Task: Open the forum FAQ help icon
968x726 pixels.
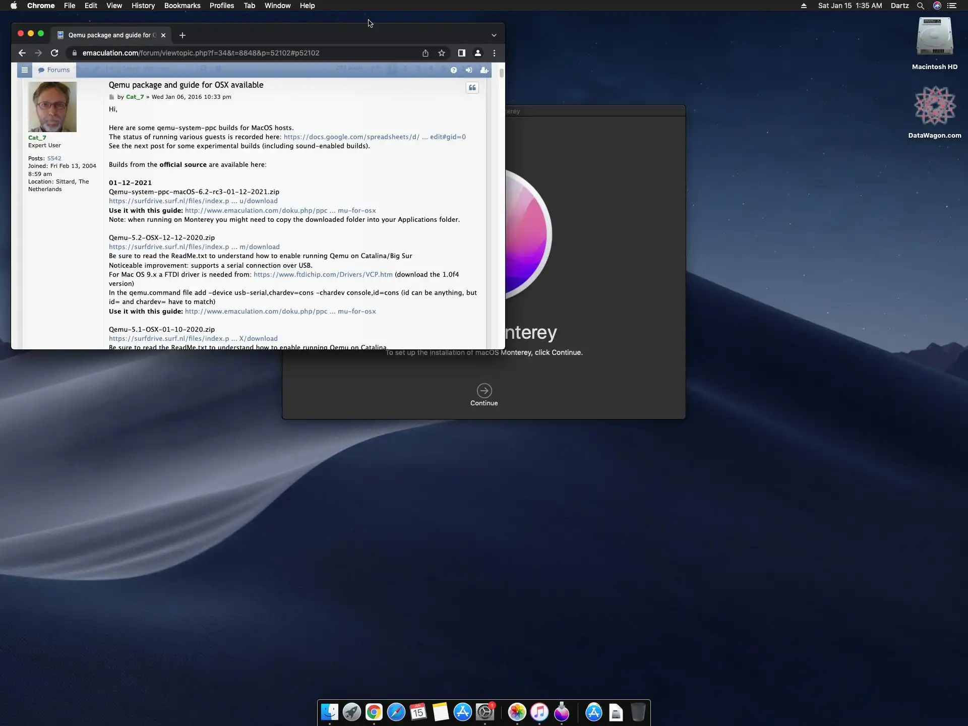Action: pyautogui.click(x=454, y=70)
